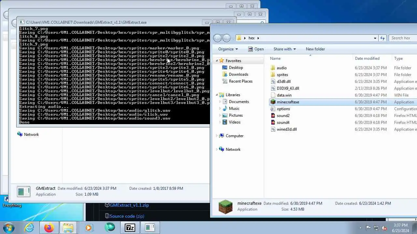Open the Share with dropdown menu
The image size is (417, 234).
[x=285, y=49]
